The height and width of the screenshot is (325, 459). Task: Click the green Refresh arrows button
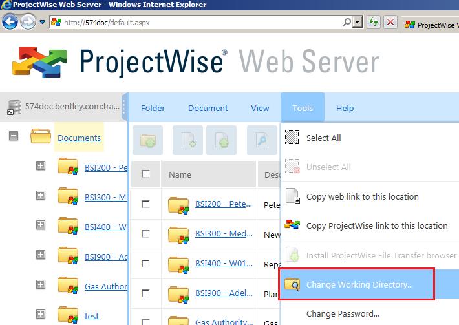coord(374,22)
